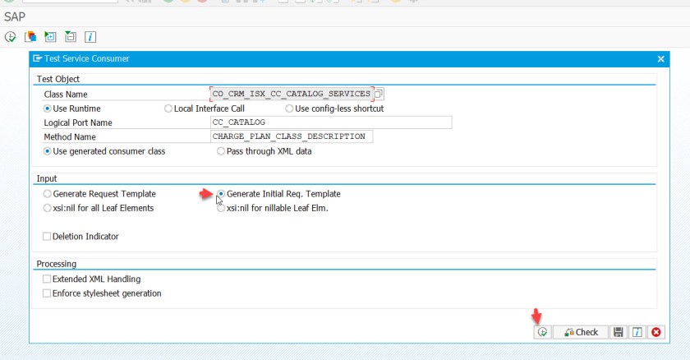Select Use config-less shortcut option
The height and width of the screenshot is (360, 690).
point(289,108)
